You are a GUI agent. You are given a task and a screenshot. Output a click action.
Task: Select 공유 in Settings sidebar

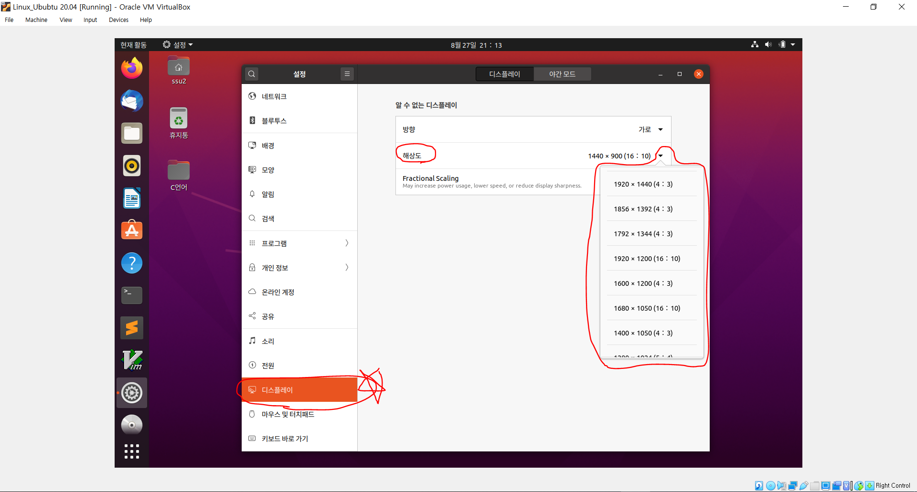point(299,316)
